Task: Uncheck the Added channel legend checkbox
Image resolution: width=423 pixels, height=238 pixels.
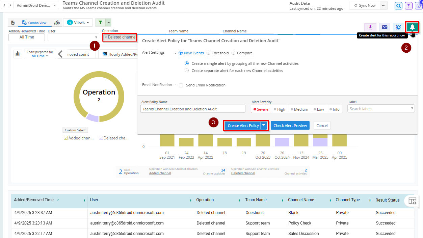Action: 65,138
